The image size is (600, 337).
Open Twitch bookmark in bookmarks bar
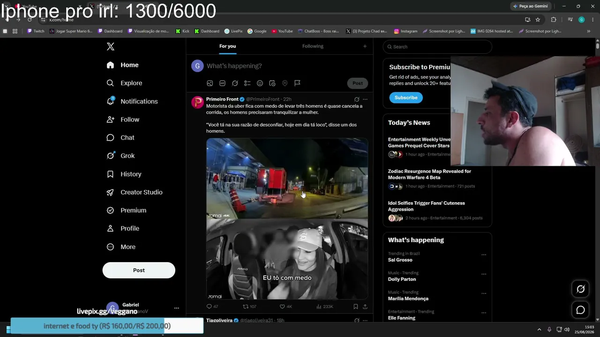[36, 31]
